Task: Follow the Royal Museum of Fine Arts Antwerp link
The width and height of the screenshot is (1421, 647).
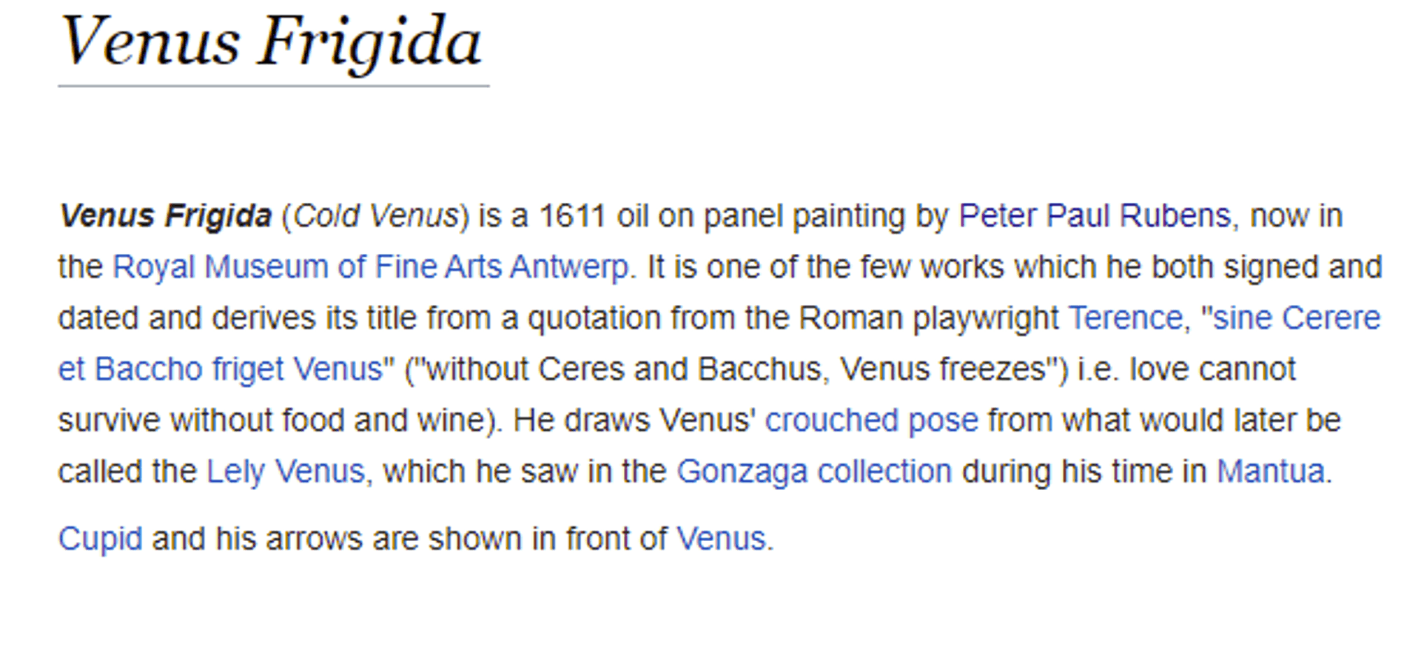Action: (x=370, y=267)
